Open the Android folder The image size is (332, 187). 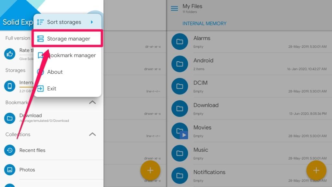click(249, 64)
